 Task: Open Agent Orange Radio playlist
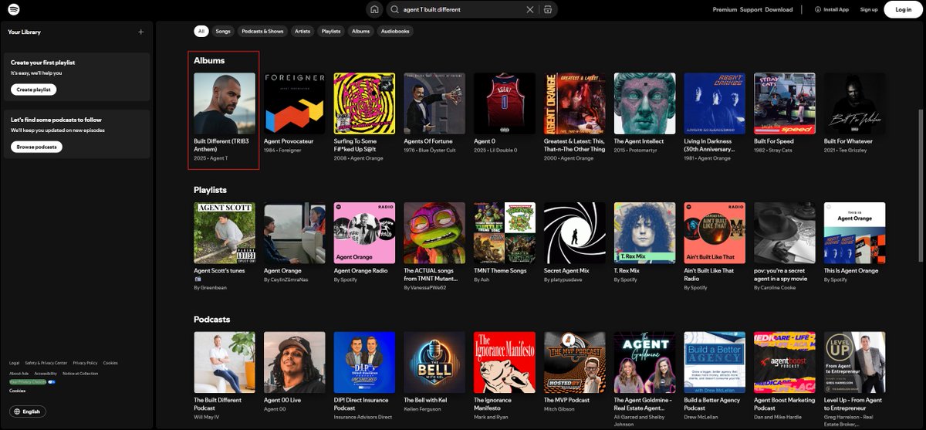tap(364, 233)
